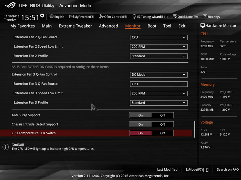
Task: Switch to EzMode(F7)
Action: (x=197, y=170)
